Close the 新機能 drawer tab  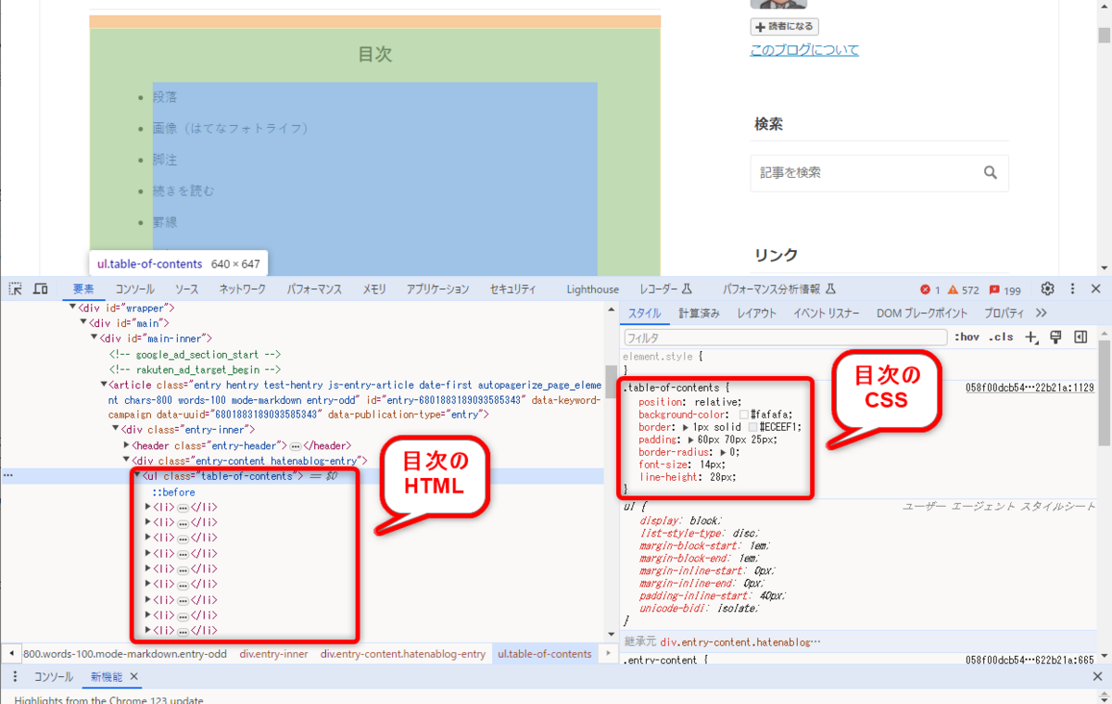coord(133,677)
